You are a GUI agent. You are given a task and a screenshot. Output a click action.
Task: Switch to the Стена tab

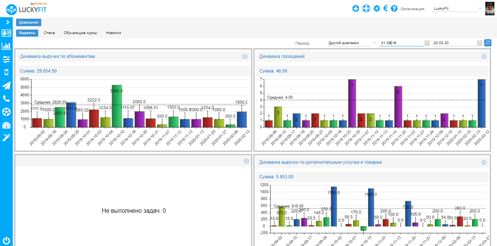pos(49,33)
